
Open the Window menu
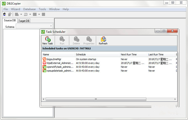click(54, 9)
